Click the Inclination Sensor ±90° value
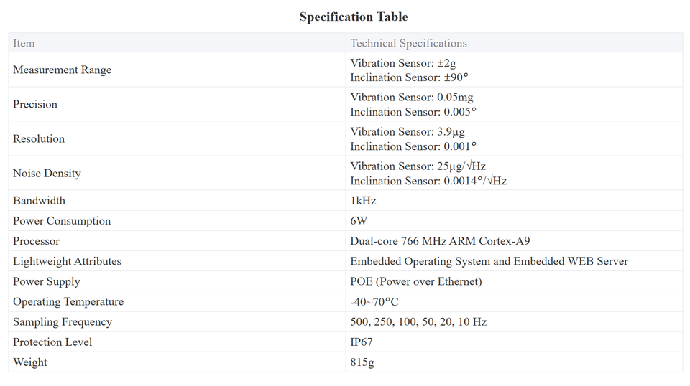 click(409, 77)
